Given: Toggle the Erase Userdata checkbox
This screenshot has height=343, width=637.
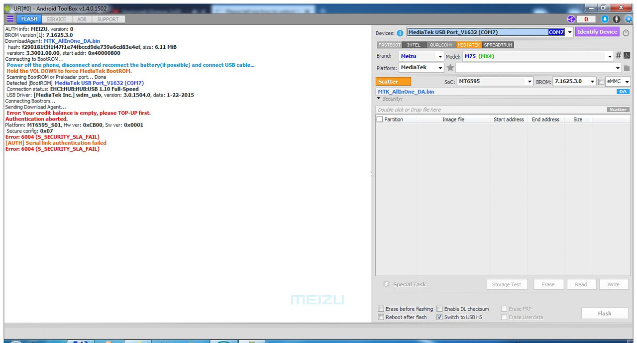Looking at the screenshot, I should (x=504, y=317).
